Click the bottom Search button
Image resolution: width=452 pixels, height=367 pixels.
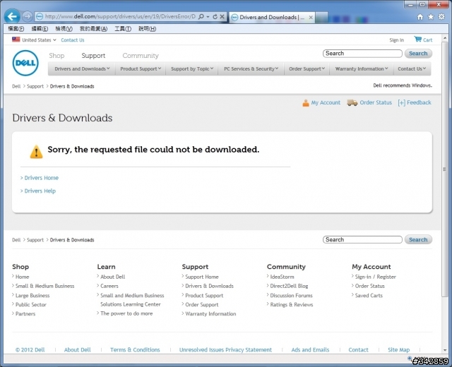point(418,240)
